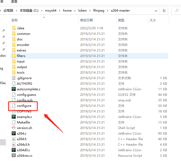Select the version.sh shell script icon
The image size is (181, 166).
(14, 128)
